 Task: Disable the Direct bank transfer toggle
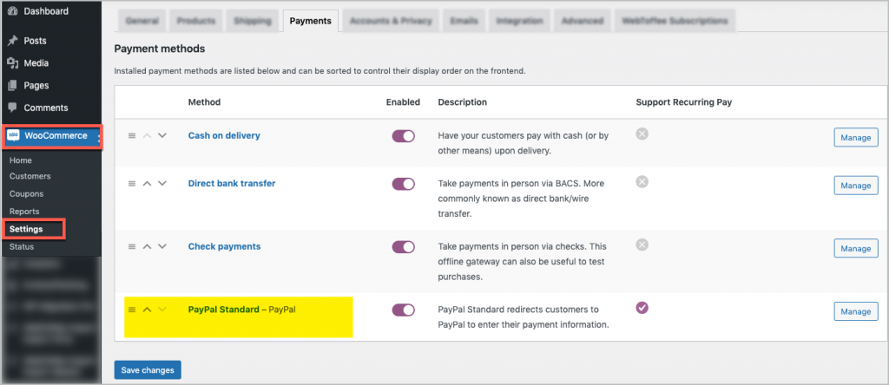403,184
